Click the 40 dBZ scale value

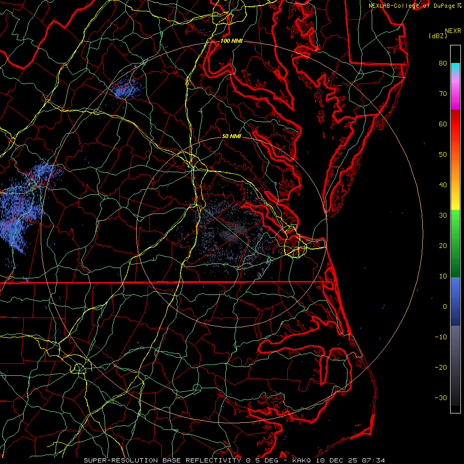click(x=443, y=185)
